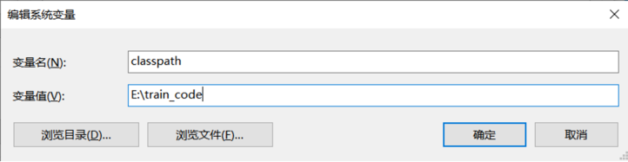Focus the 变量值 input field

(373, 95)
